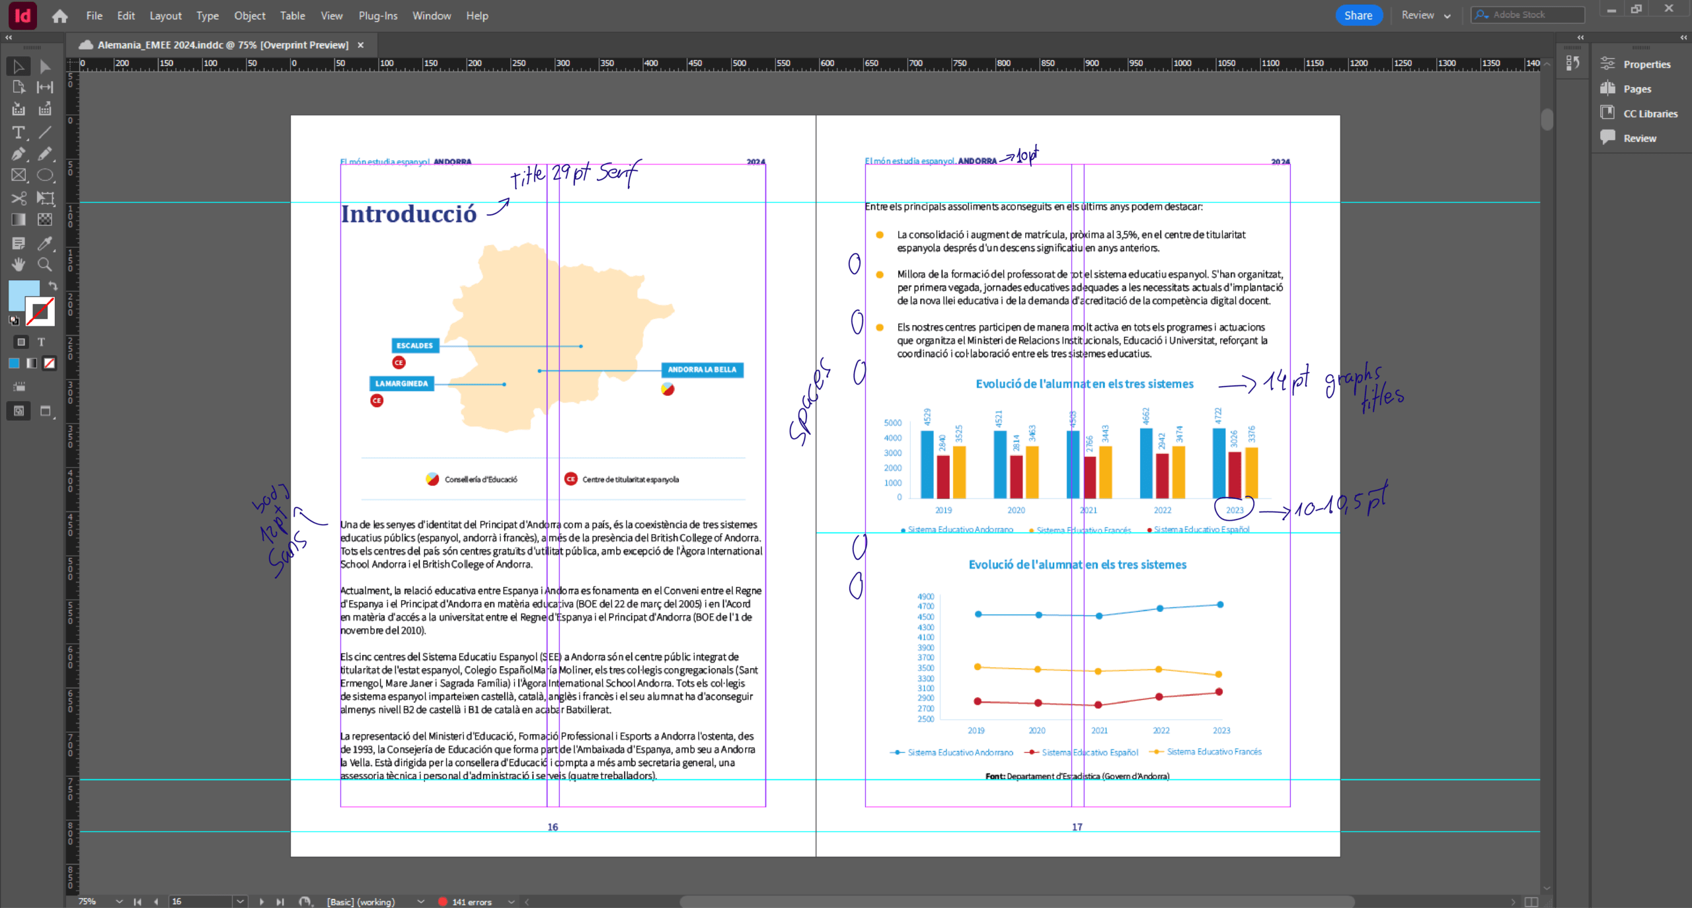This screenshot has height=908, width=1692.
Task: Select the Rectangle Frame tool
Action: click(x=18, y=175)
